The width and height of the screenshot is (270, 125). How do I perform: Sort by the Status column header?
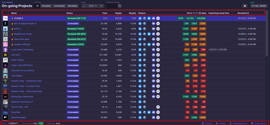(69, 13)
